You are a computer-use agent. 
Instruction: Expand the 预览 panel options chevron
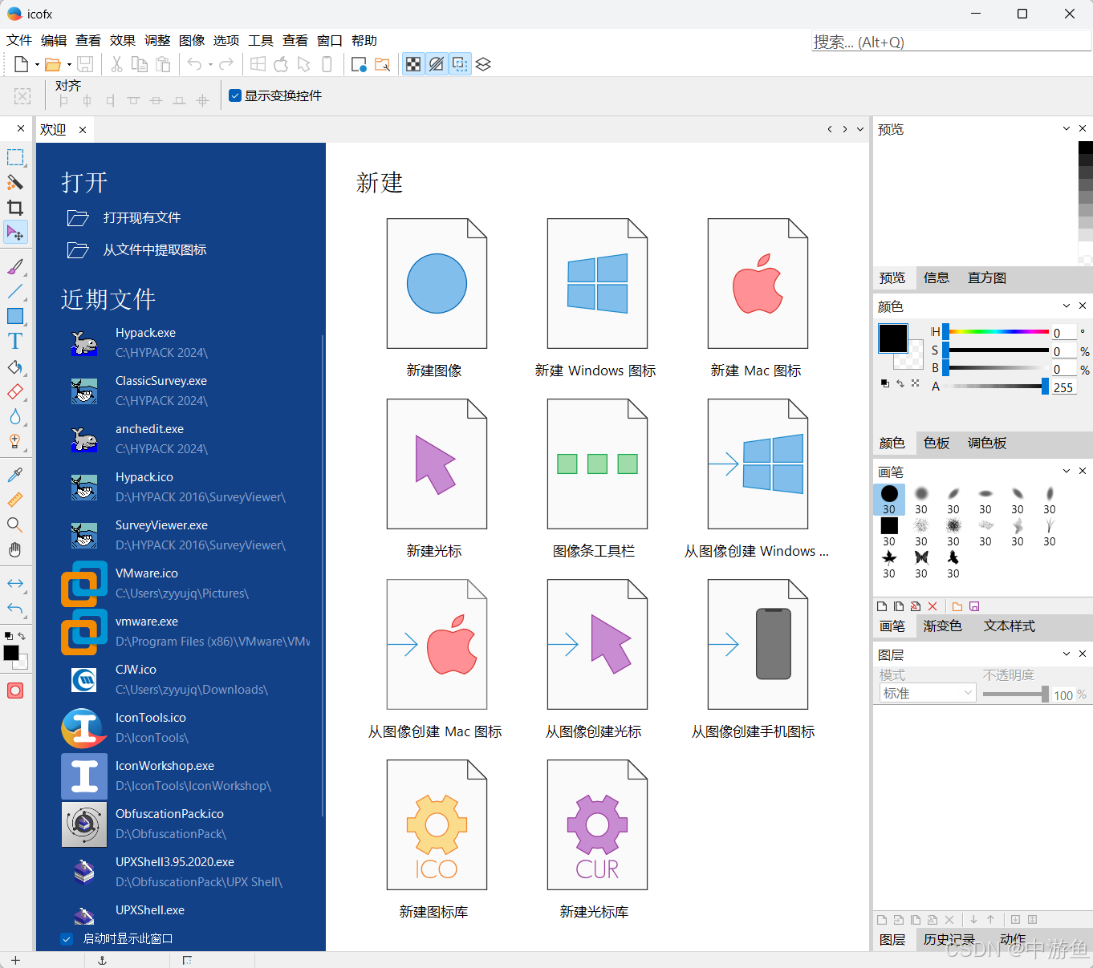coord(1067,128)
